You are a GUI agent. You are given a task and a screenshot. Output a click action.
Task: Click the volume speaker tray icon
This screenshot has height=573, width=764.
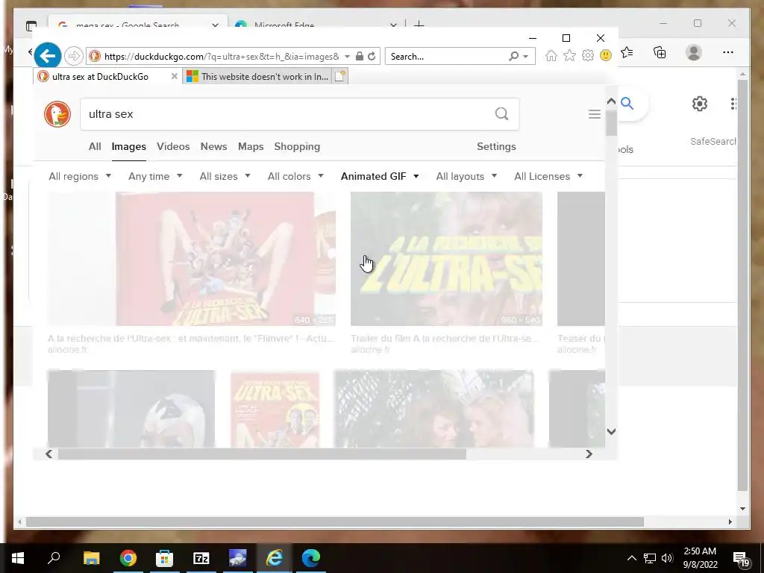point(667,558)
